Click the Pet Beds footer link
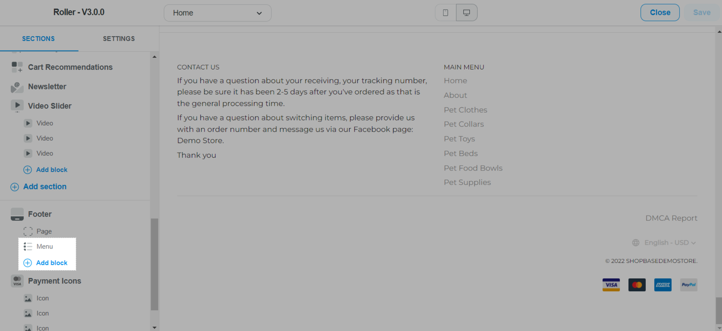The height and width of the screenshot is (331, 722). pos(460,153)
